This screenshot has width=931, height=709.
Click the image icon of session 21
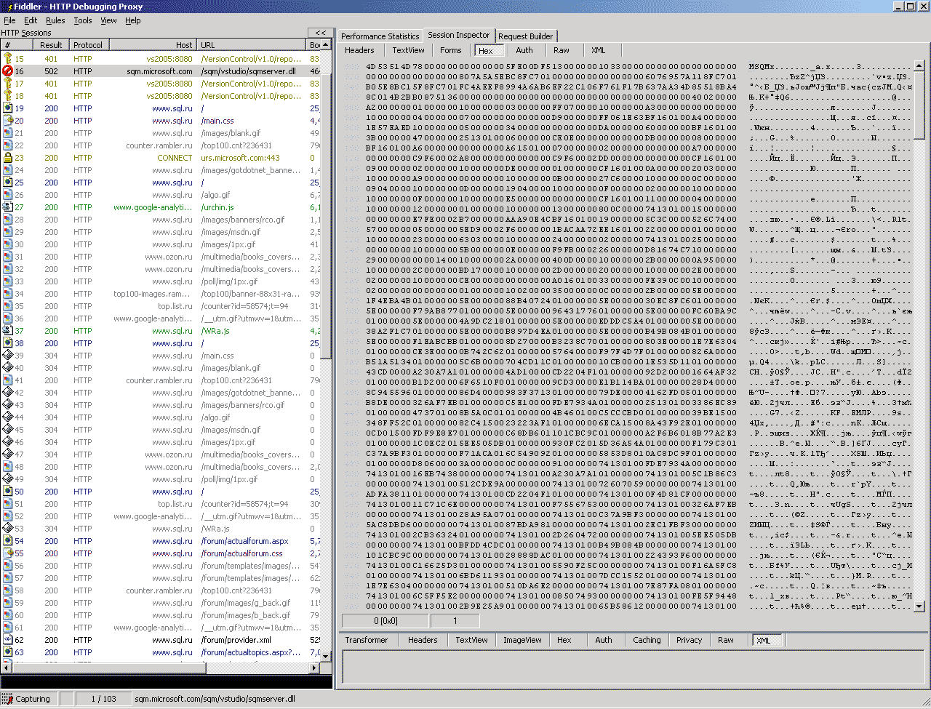coord(8,133)
